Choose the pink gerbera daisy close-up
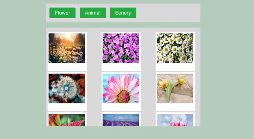This screenshot has width=254, height=139. tap(121, 88)
